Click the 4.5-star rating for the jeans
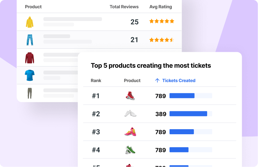The image size is (258, 167). click(162, 40)
